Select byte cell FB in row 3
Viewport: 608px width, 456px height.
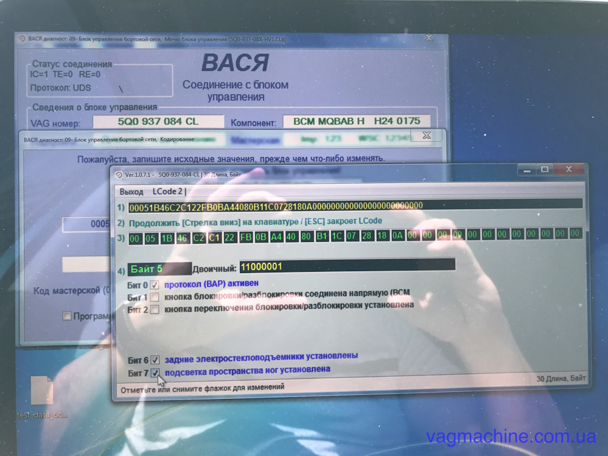pos(246,237)
